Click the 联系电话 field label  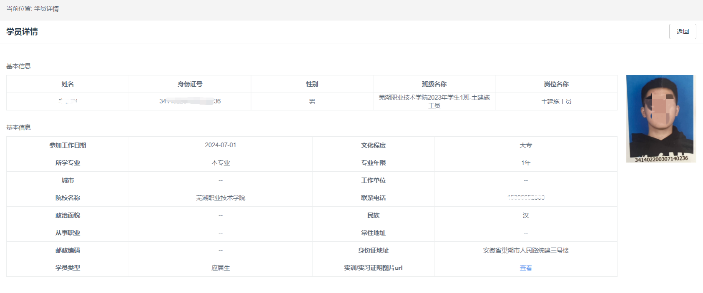coord(373,198)
